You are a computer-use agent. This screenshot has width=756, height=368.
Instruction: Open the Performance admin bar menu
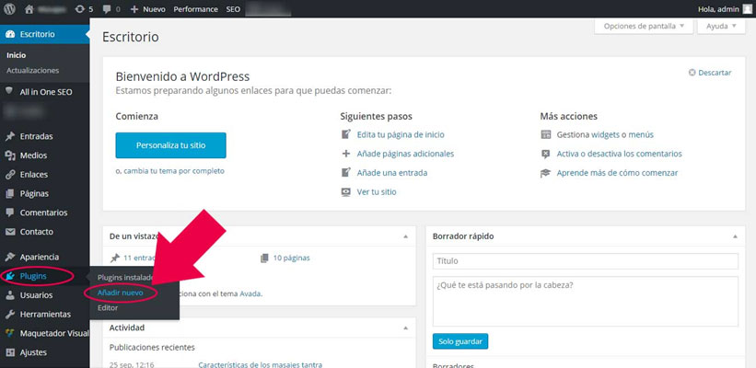point(195,9)
